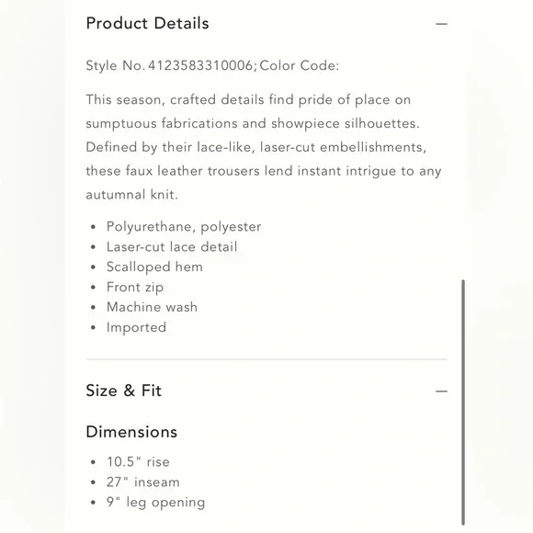Click the 27" inseam dimension
This screenshot has width=533, height=533.
click(x=143, y=482)
